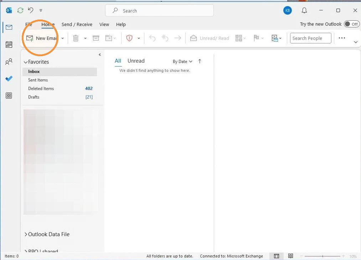Click the Archive box icon

(x=96, y=38)
